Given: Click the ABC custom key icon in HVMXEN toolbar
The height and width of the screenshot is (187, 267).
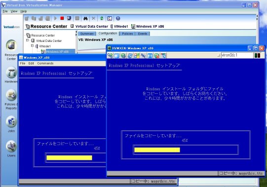Looking at the screenshot, I should click(x=144, y=56).
